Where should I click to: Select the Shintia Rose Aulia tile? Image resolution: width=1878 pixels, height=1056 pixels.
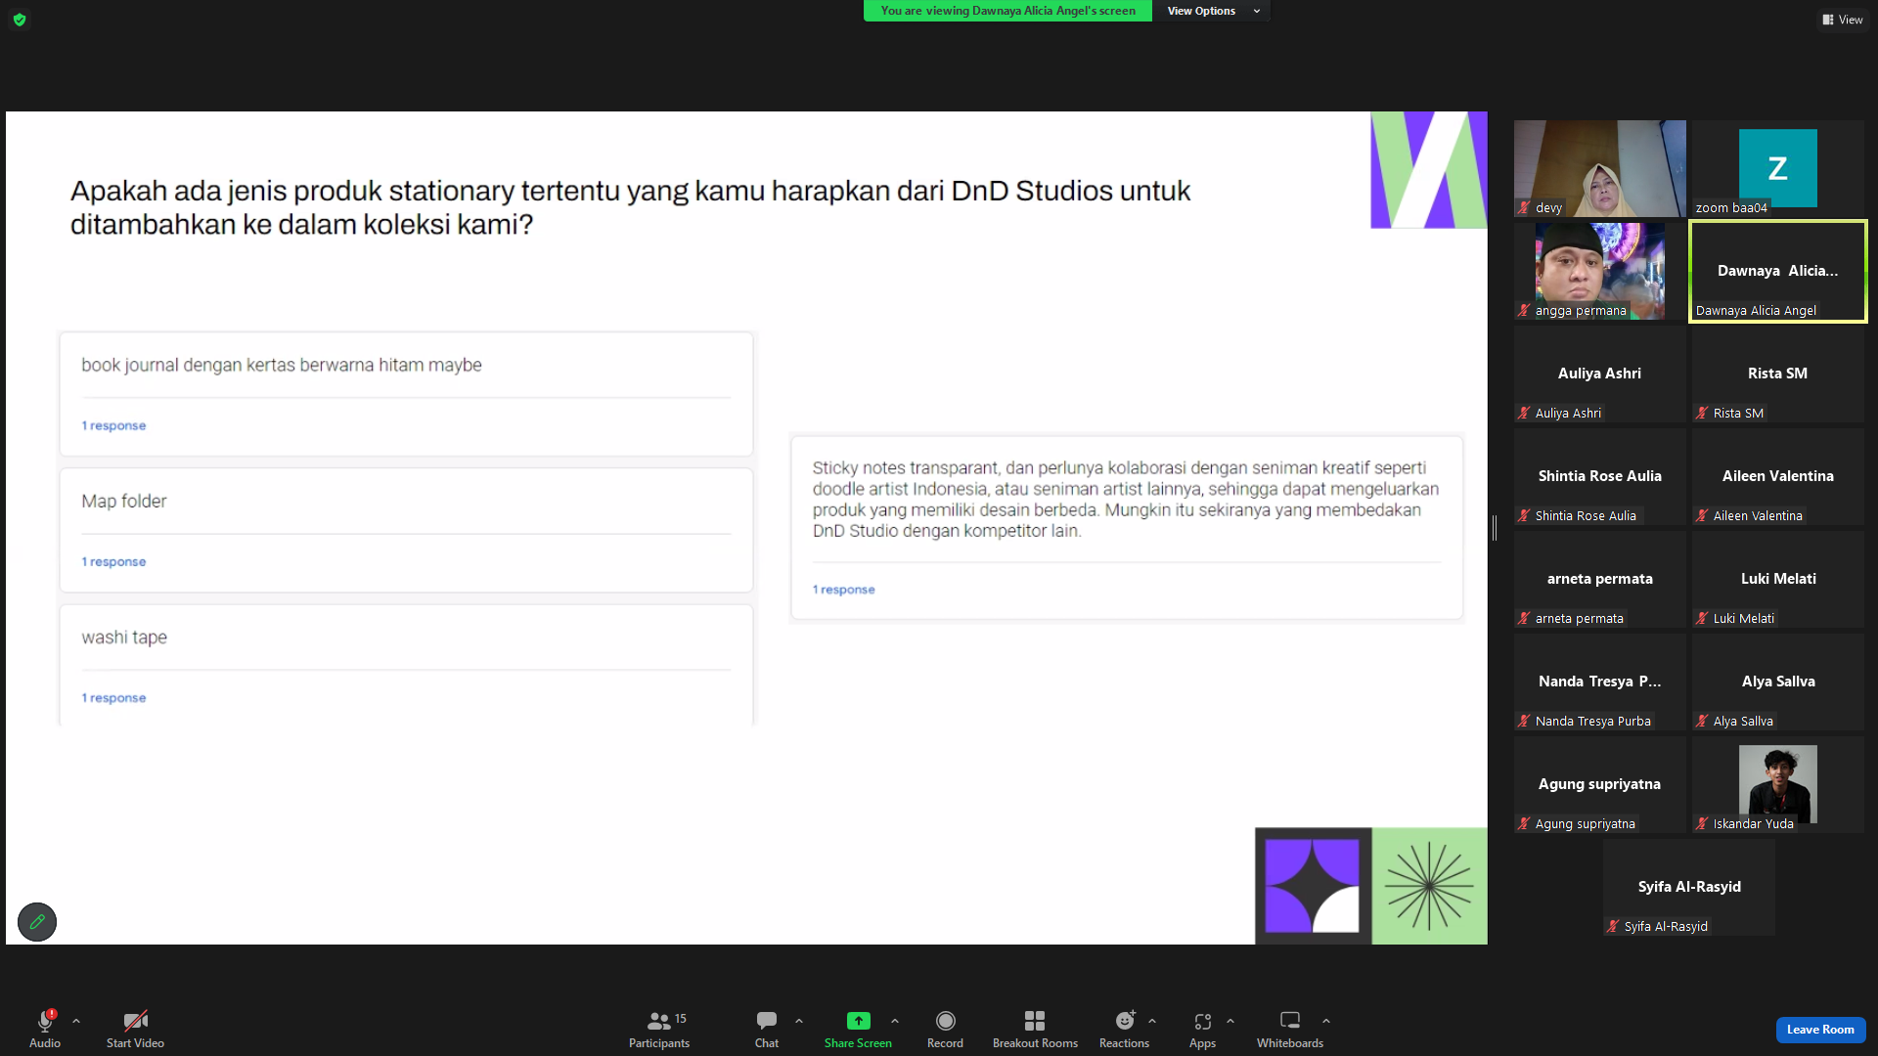click(x=1600, y=476)
